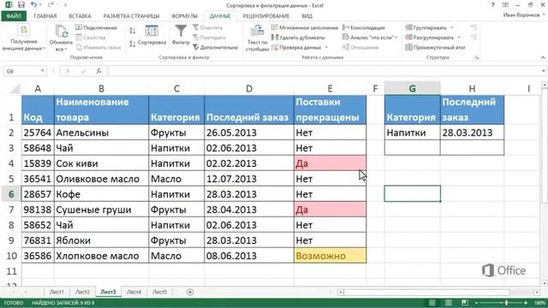Image resolution: width=548 pixels, height=308 pixels.
Task: Click the Undo arrow icon
Action: (33, 5)
